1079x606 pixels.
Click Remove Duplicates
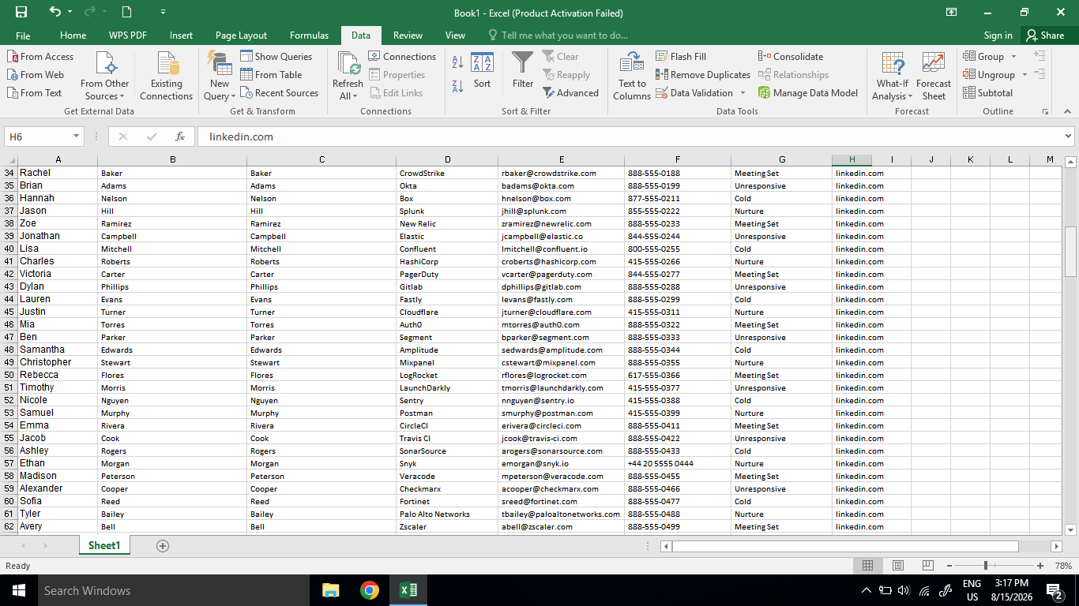click(x=703, y=75)
